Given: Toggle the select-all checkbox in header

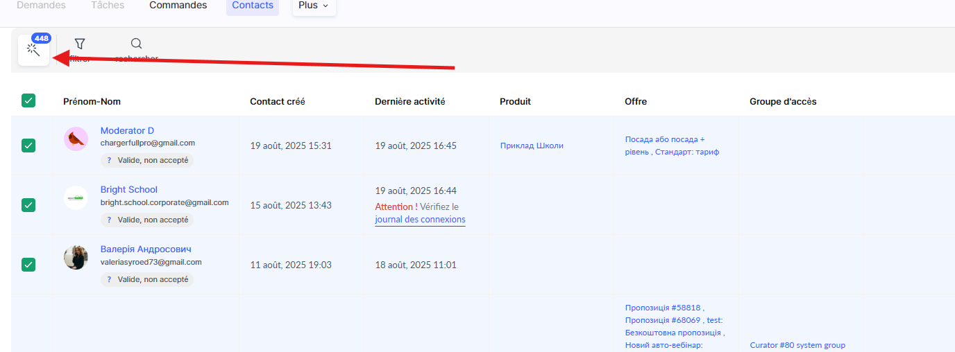Looking at the screenshot, I should tap(28, 100).
